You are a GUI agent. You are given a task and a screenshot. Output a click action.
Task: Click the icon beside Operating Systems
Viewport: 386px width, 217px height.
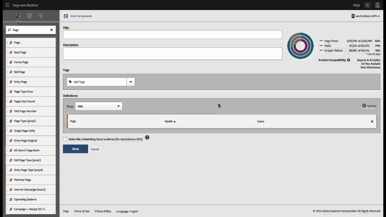[11, 199]
